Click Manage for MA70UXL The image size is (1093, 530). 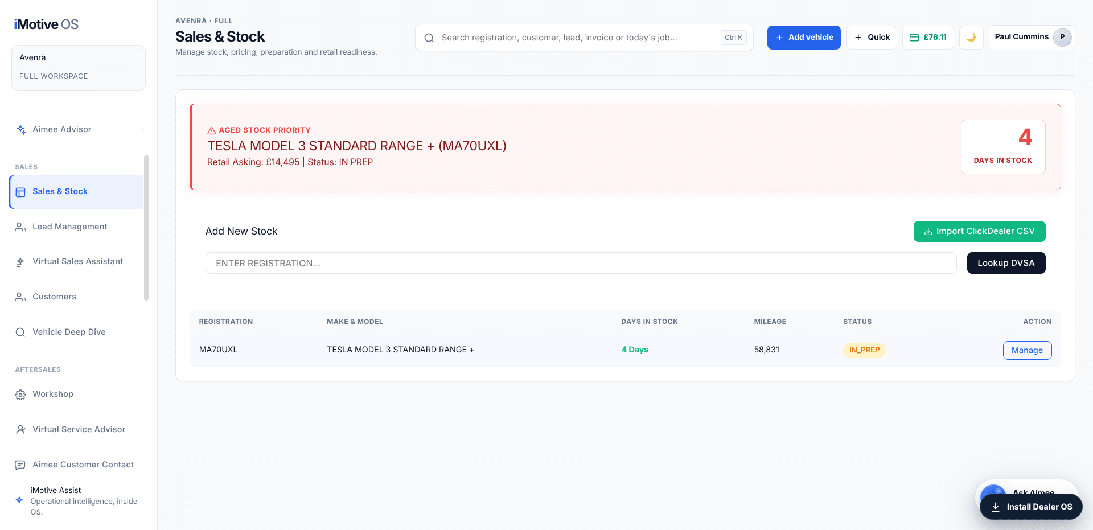point(1027,350)
